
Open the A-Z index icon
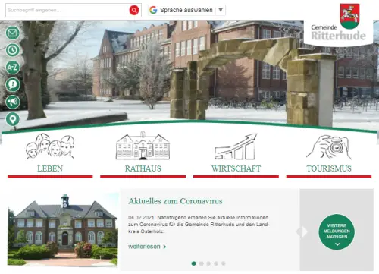pyautogui.click(x=13, y=67)
